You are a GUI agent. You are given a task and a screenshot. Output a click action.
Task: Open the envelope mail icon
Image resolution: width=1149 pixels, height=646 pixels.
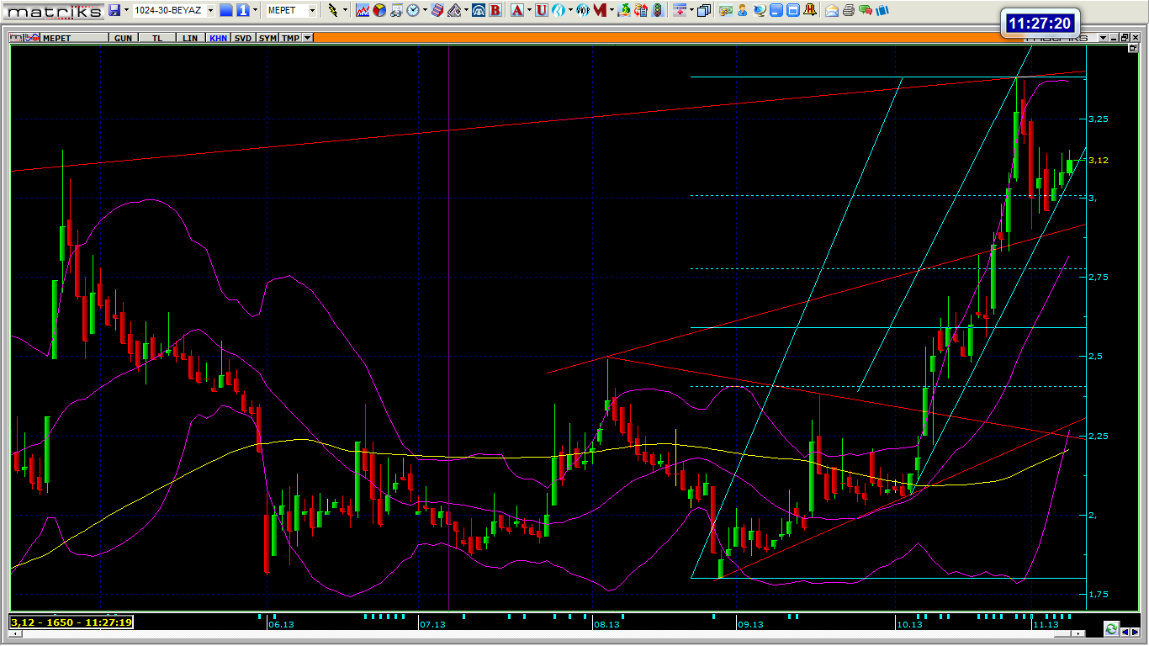click(832, 10)
